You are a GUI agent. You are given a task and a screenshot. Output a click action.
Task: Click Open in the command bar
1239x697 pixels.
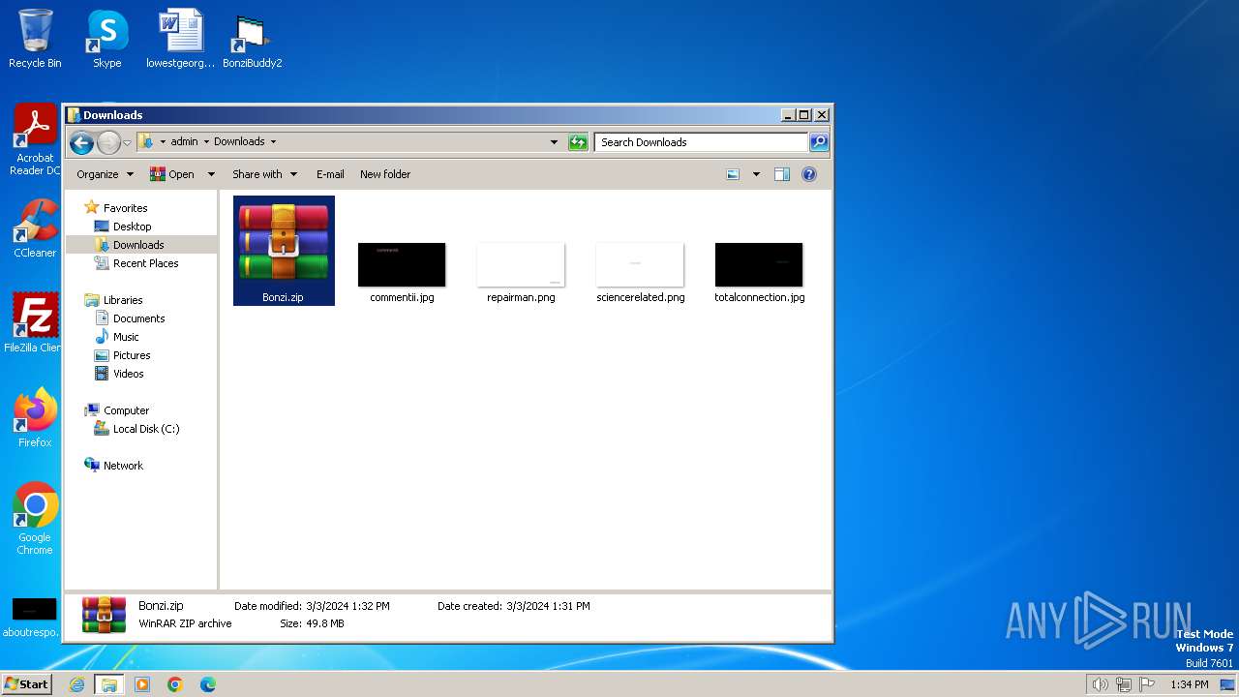(172, 174)
